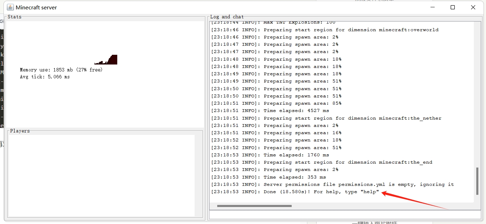The width and height of the screenshot is (486, 224).
Task: Click inside the empty Players list
Action: [102, 175]
